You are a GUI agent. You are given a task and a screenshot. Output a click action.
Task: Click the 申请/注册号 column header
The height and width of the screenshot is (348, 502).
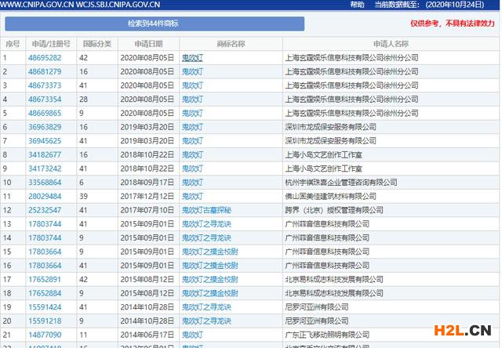click(51, 44)
